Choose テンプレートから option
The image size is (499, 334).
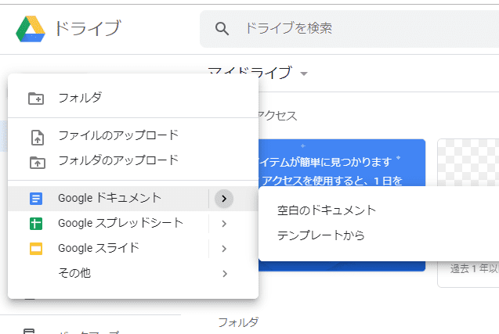pos(378,235)
